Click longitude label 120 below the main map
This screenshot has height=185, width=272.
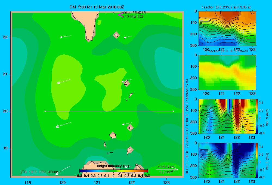63,182
